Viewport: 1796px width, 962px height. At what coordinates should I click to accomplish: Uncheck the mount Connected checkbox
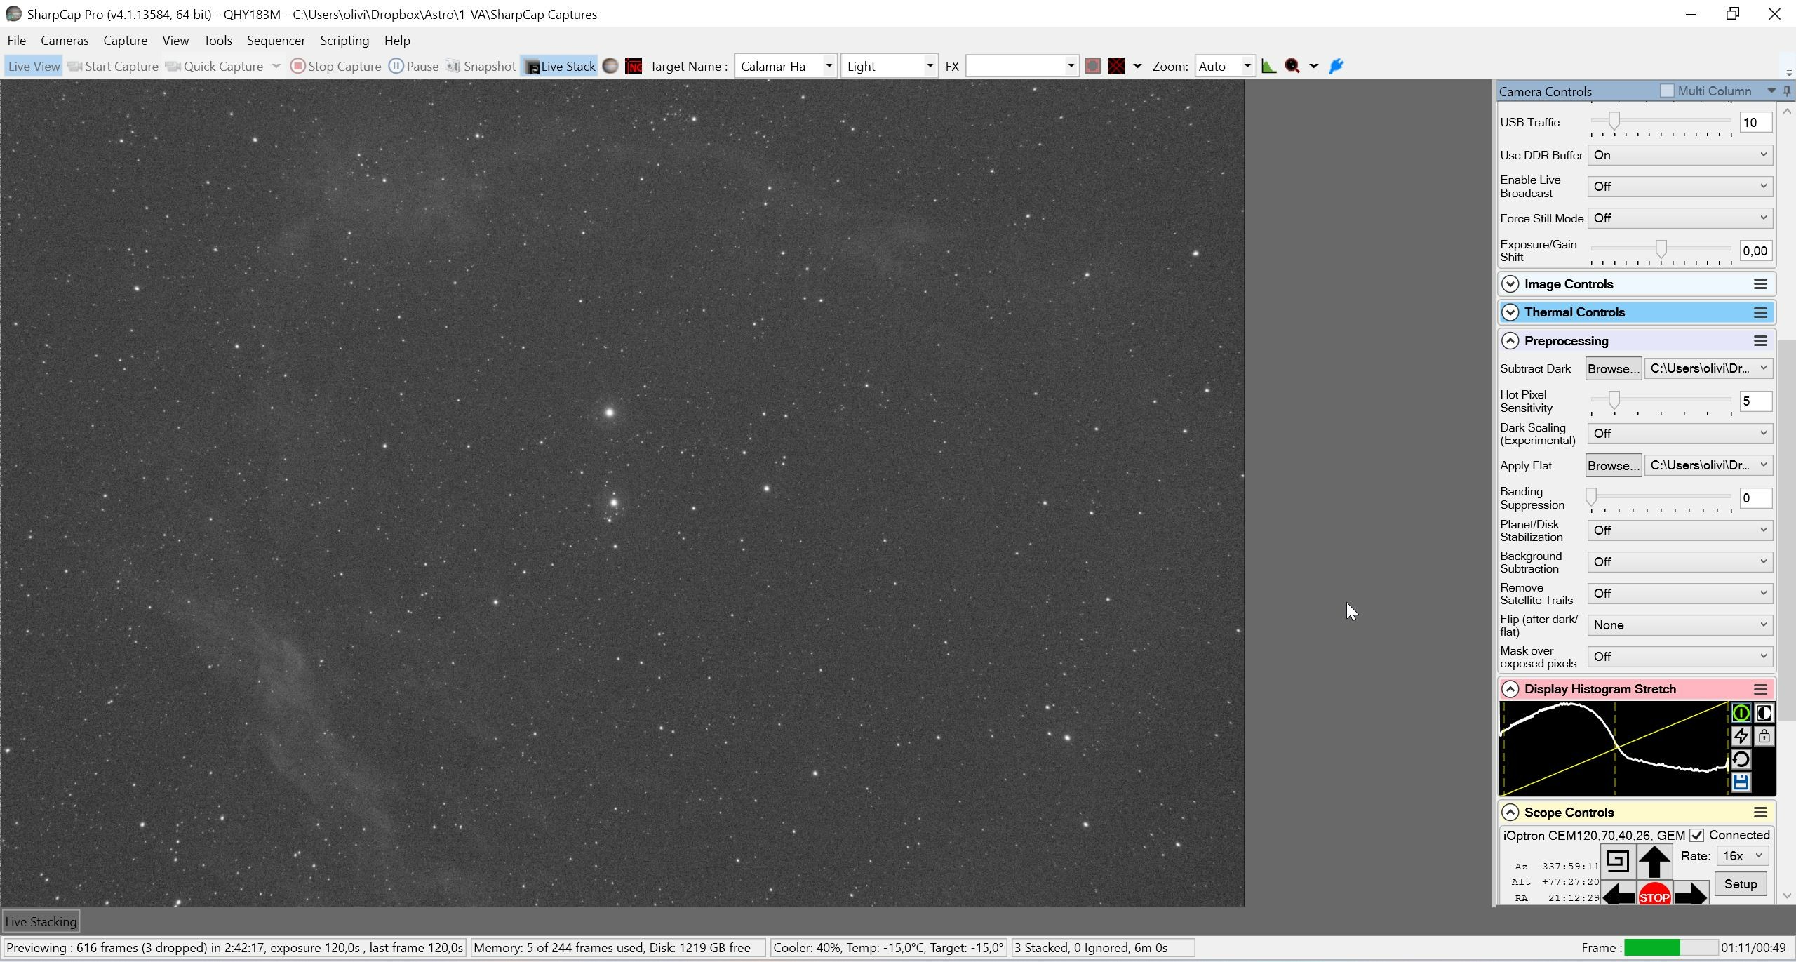click(1696, 835)
